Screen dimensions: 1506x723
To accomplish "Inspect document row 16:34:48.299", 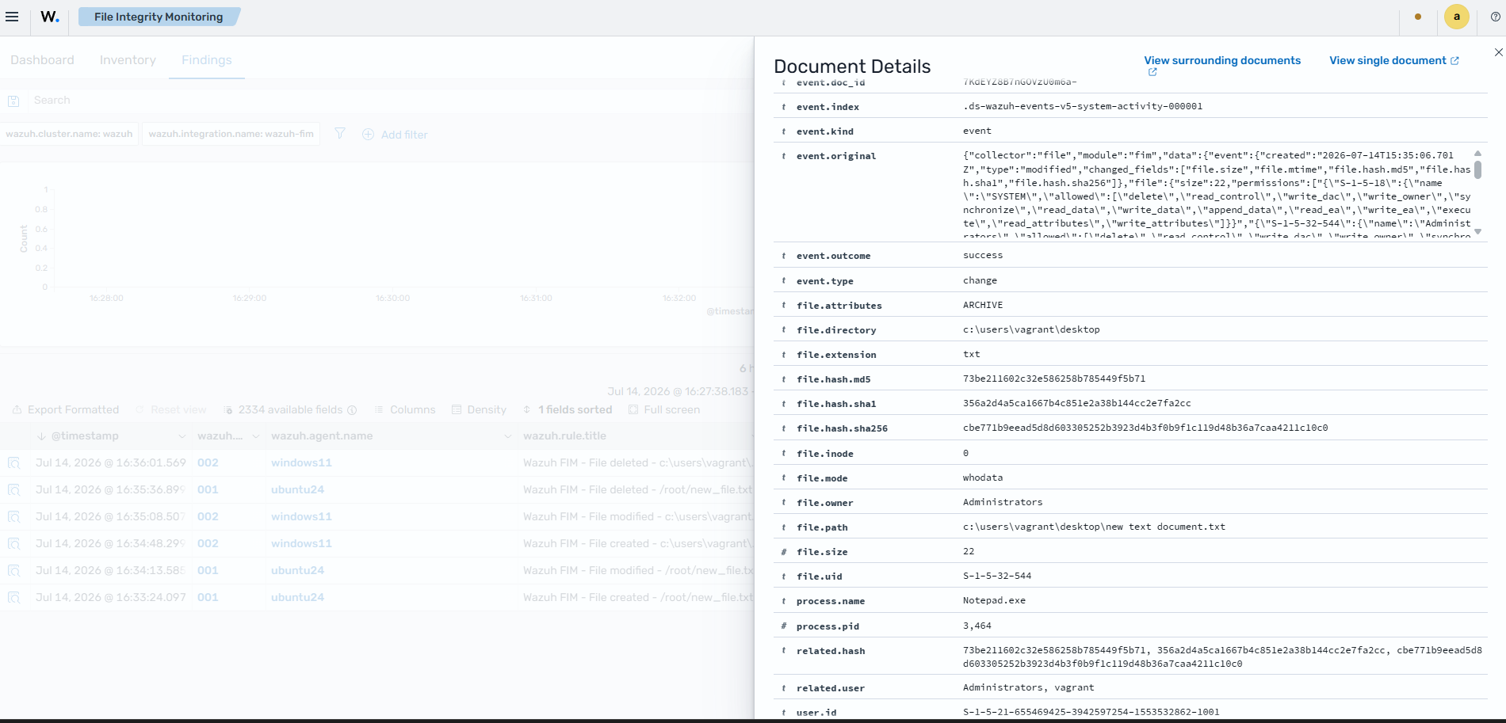I will pyautogui.click(x=13, y=544).
